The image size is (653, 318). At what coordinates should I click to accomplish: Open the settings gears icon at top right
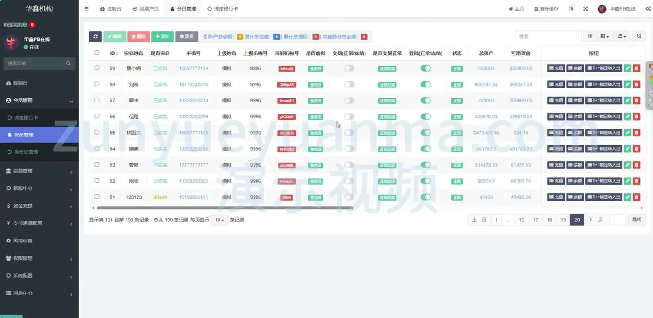(x=648, y=9)
